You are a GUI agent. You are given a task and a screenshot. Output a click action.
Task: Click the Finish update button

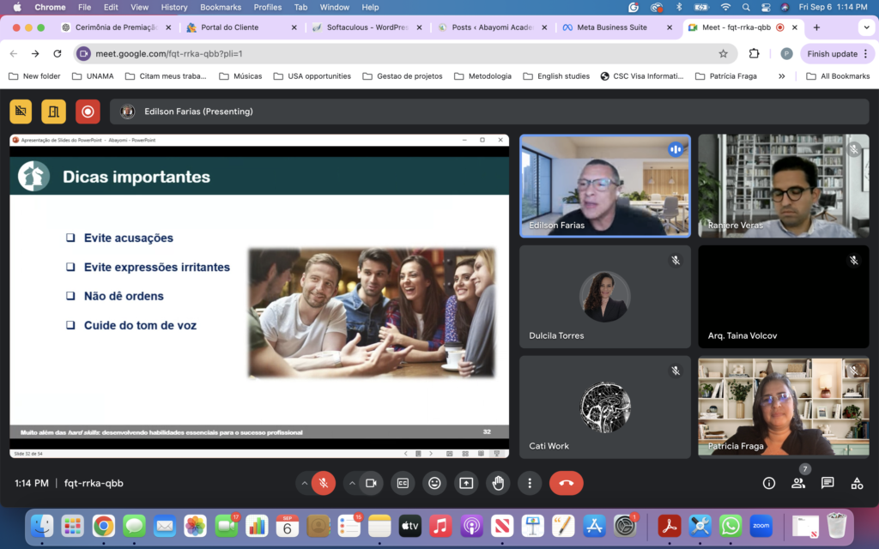coord(832,53)
